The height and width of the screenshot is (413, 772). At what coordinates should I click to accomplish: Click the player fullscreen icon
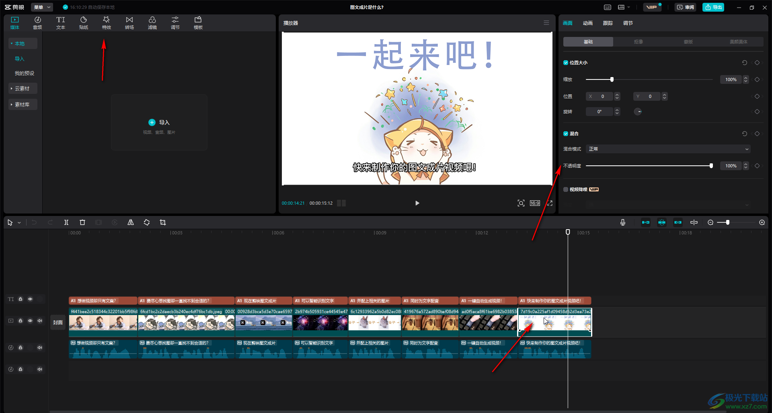(550, 203)
